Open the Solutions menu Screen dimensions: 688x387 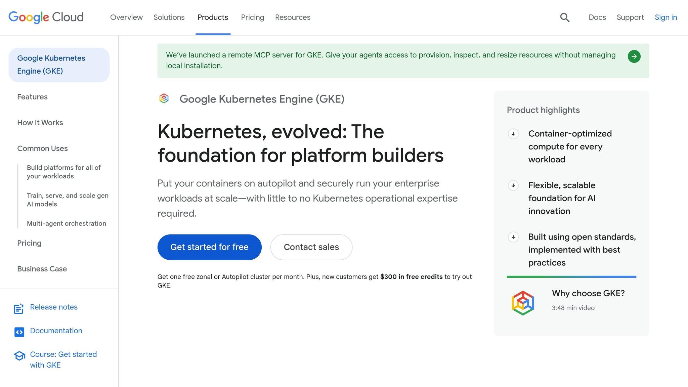tap(169, 17)
